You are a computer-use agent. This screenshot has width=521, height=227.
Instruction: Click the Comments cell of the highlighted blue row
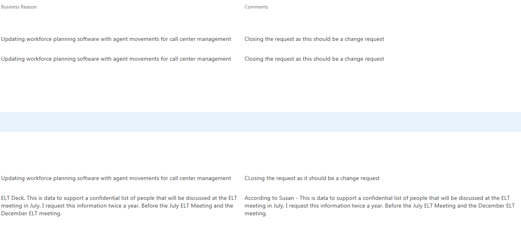coord(382,122)
